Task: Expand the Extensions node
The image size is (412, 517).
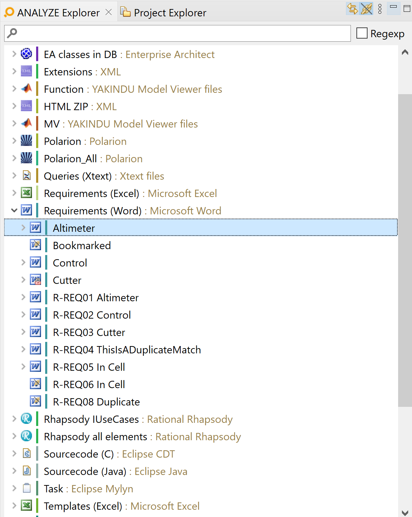Action: tap(14, 71)
